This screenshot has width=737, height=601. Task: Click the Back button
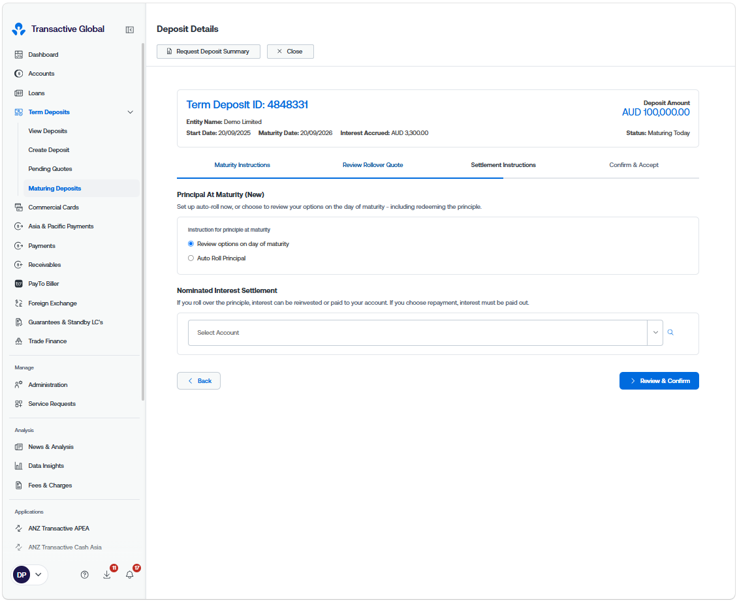(x=198, y=380)
